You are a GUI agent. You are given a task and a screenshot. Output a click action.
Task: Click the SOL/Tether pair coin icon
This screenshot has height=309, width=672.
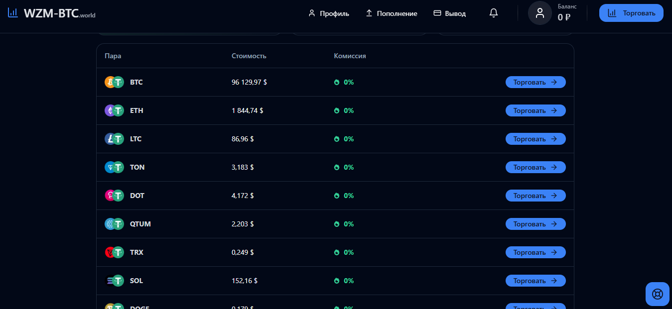tap(114, 281)
